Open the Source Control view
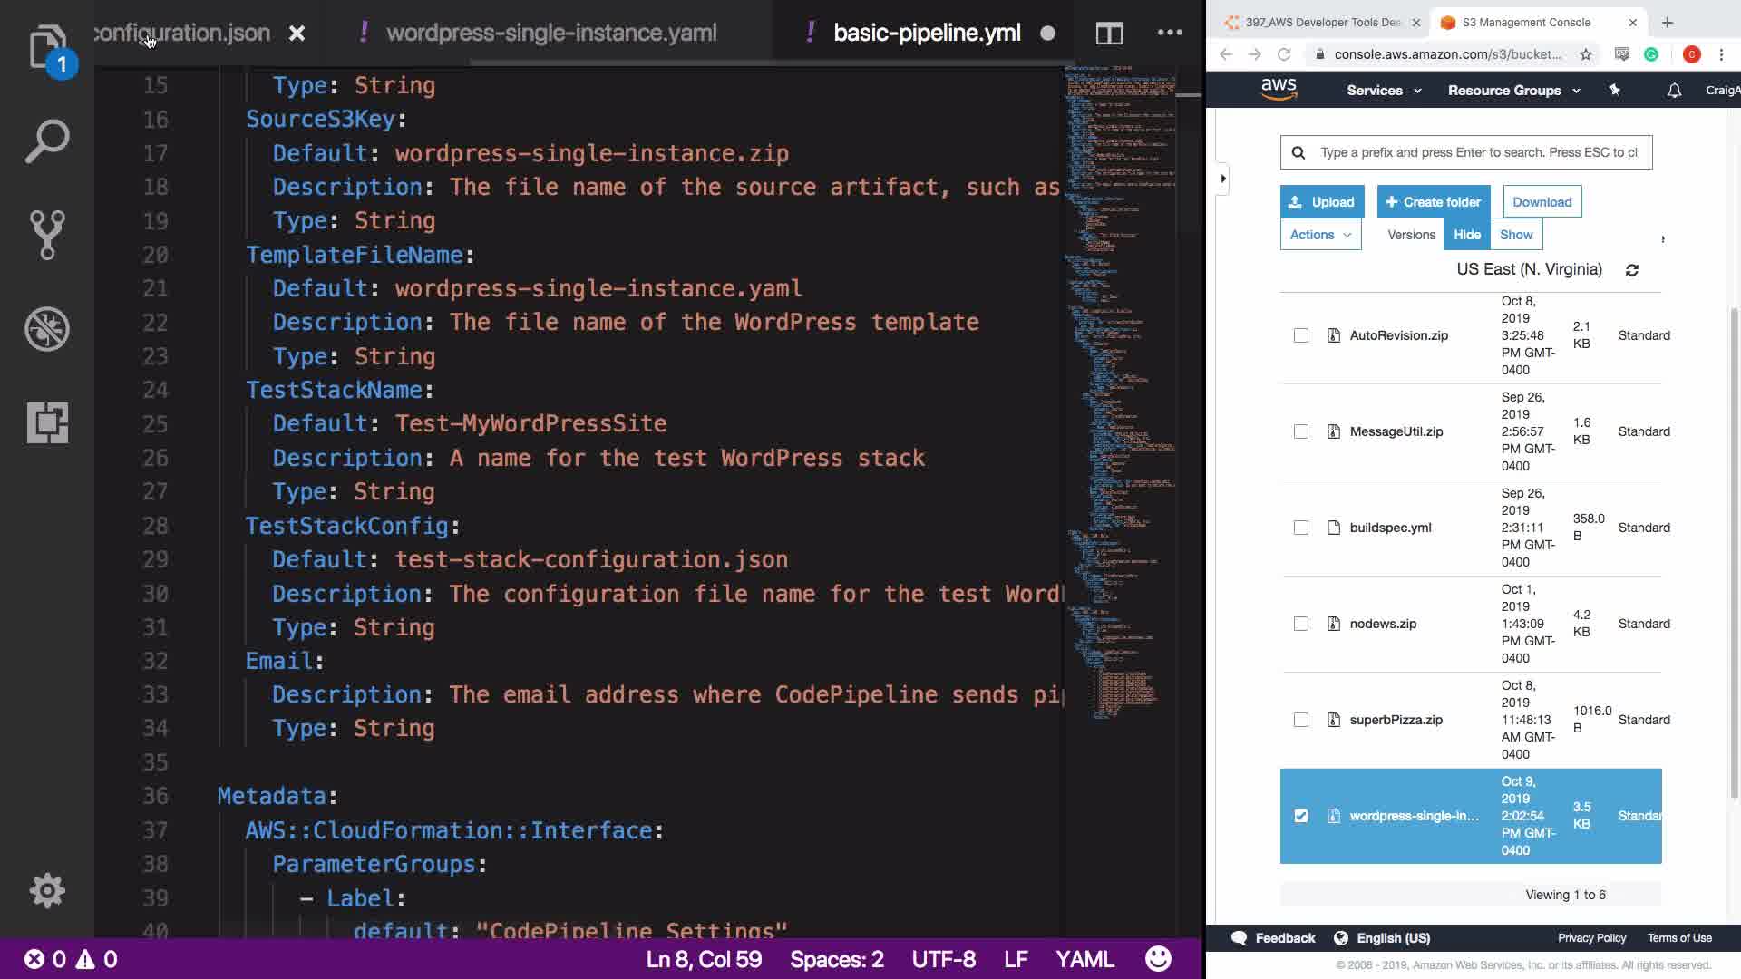Viewport: 1741px width, 979px height. [47, 235]
